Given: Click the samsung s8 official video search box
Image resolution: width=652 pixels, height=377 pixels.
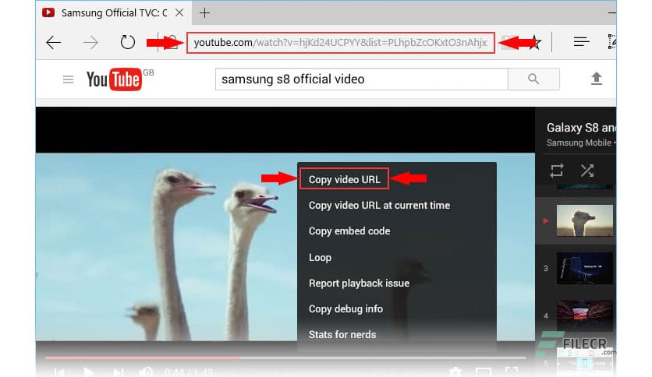Looking at the screenshot, I should pos(361,79).
